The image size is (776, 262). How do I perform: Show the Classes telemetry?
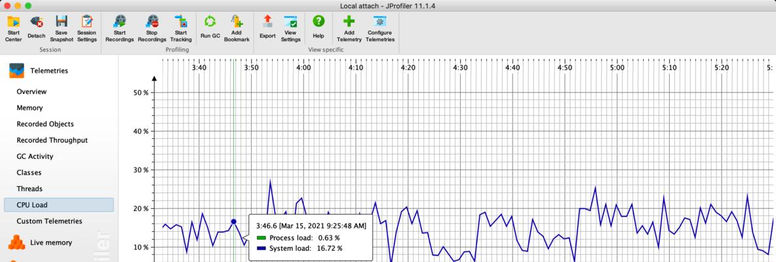click(29, 172)
